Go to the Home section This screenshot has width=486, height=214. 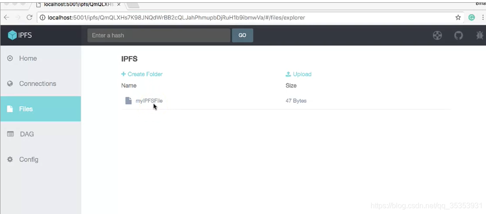click(40, 58)
